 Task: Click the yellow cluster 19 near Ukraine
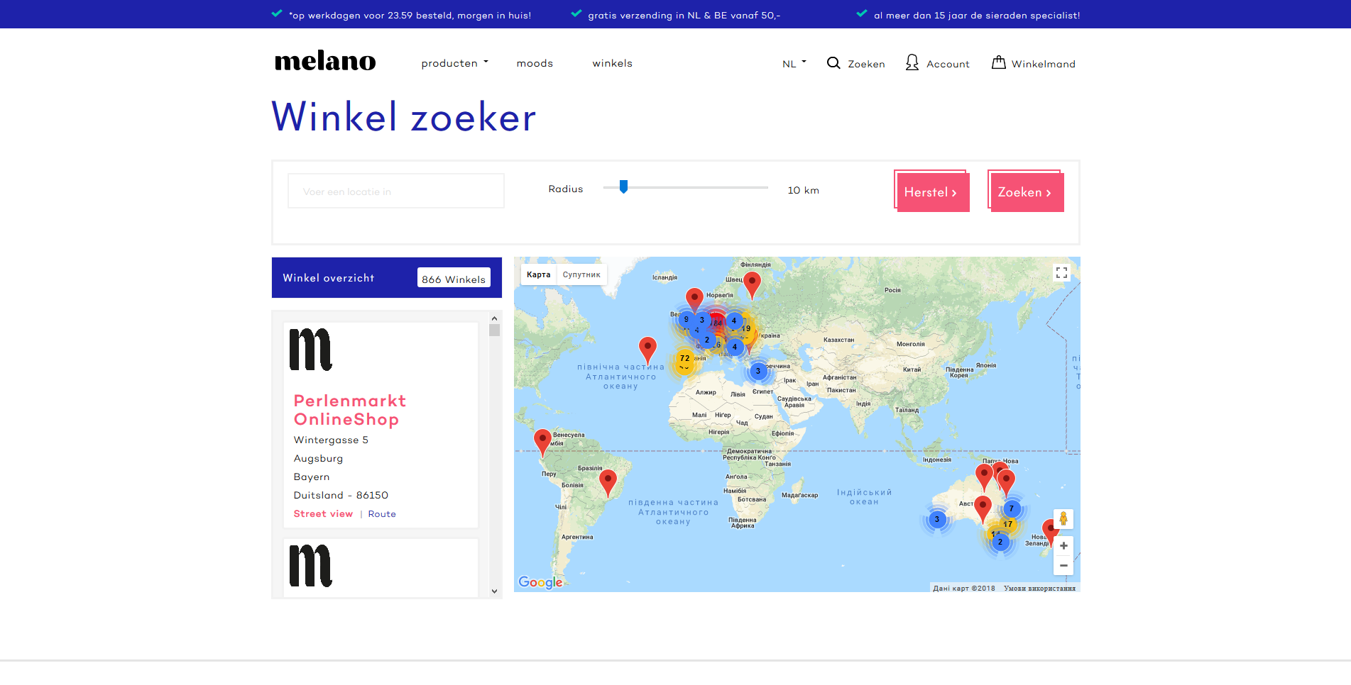click(746, 328)
